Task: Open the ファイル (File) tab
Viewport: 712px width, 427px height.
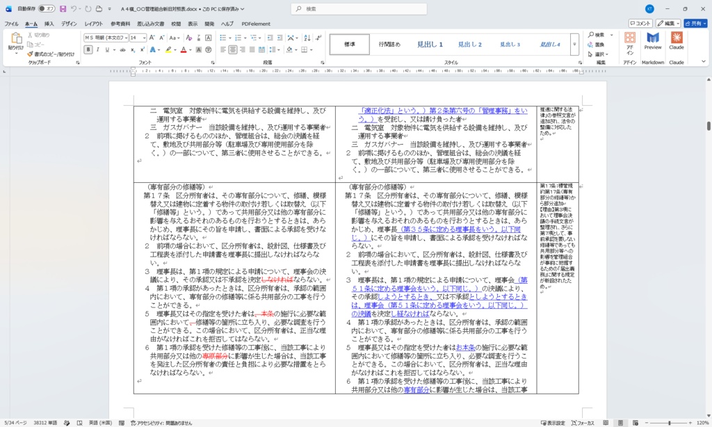Action: (x=11, y=24)
